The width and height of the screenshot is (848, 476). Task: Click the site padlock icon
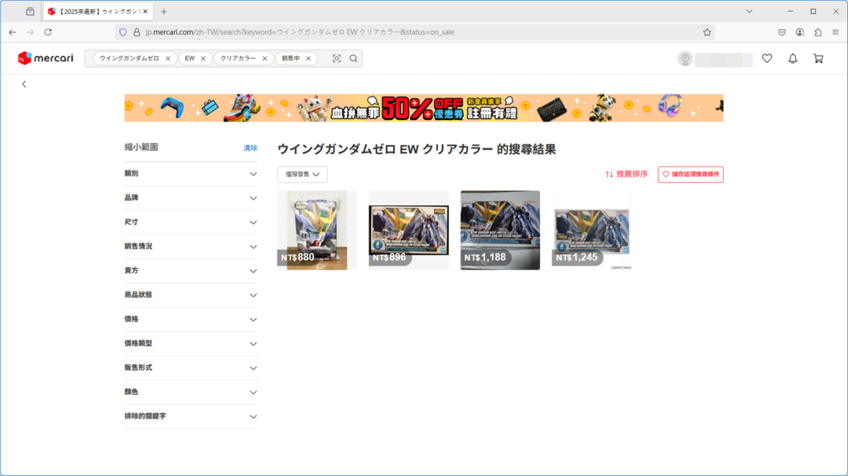click(x=137, y=32)
